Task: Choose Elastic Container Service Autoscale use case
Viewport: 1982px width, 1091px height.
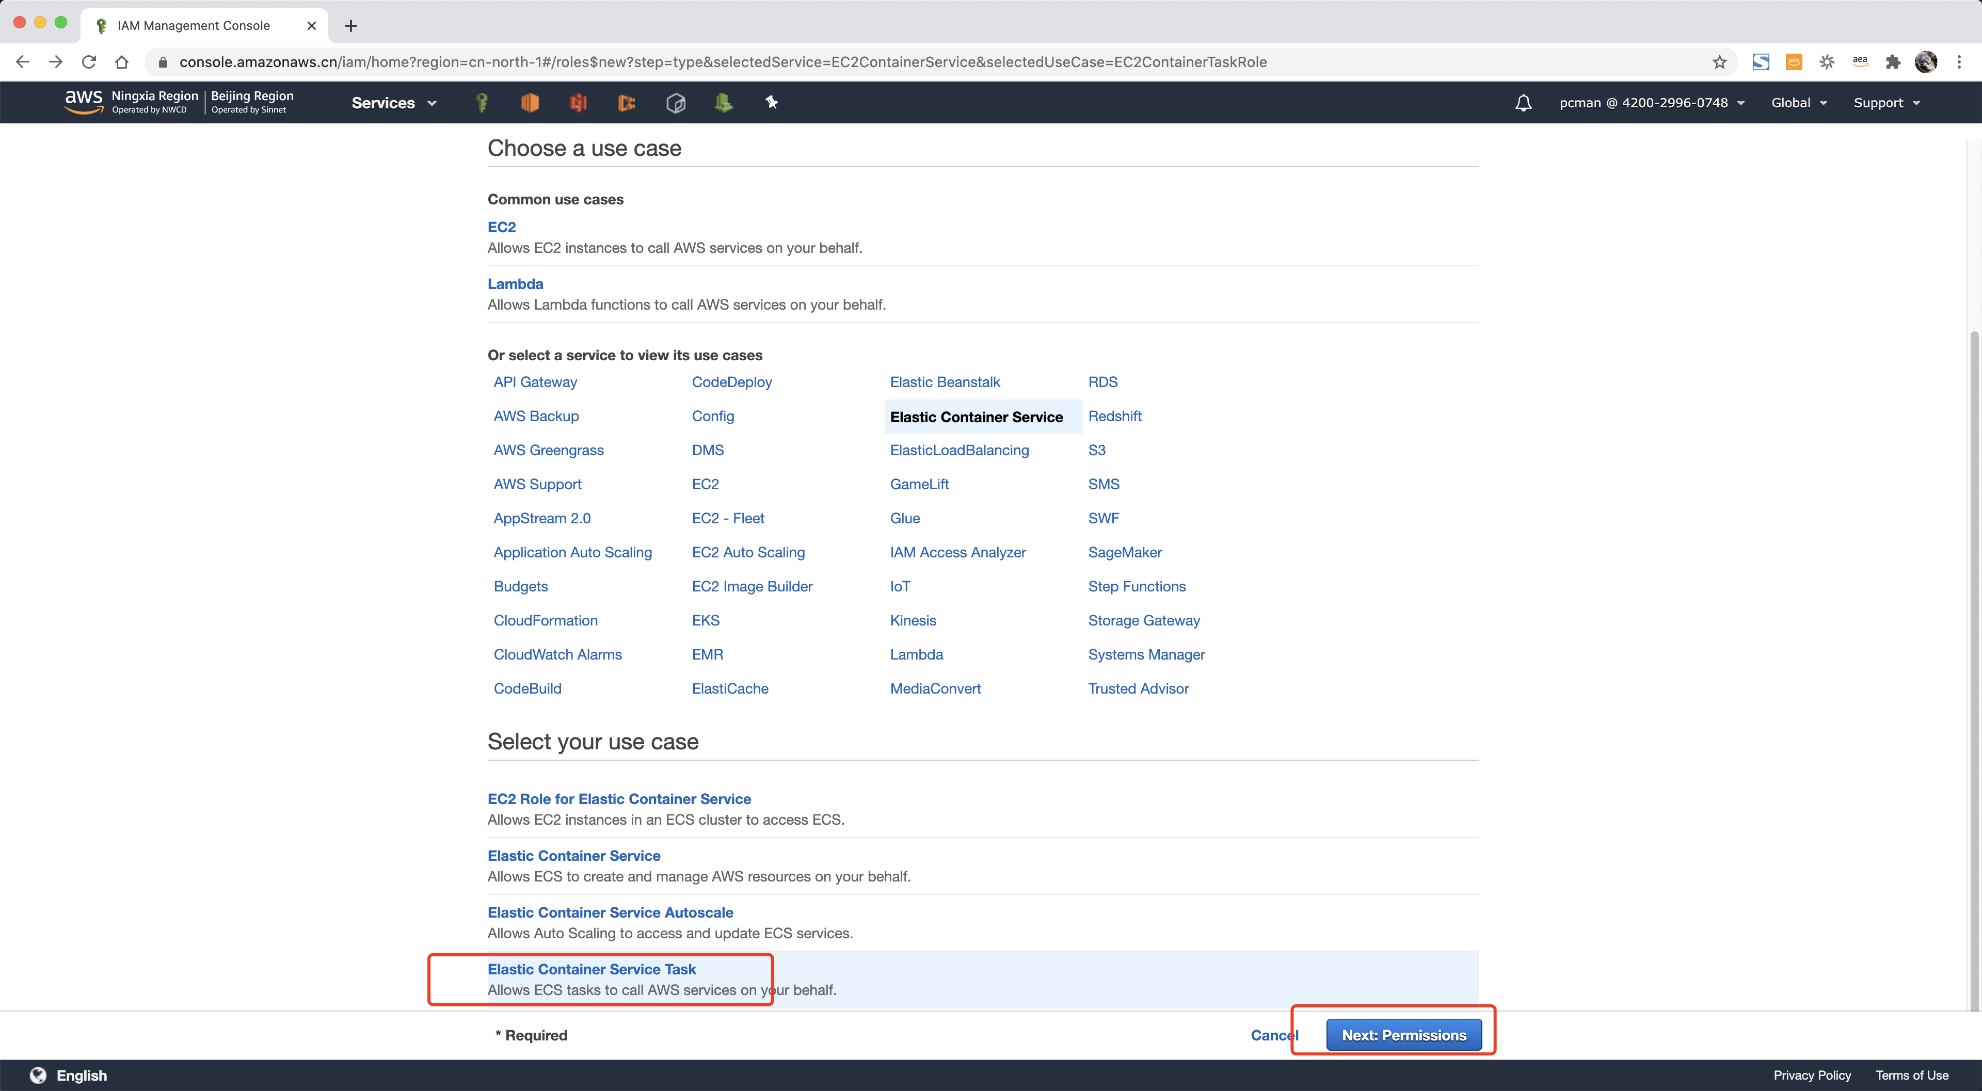Action: (x=610, y=912)
